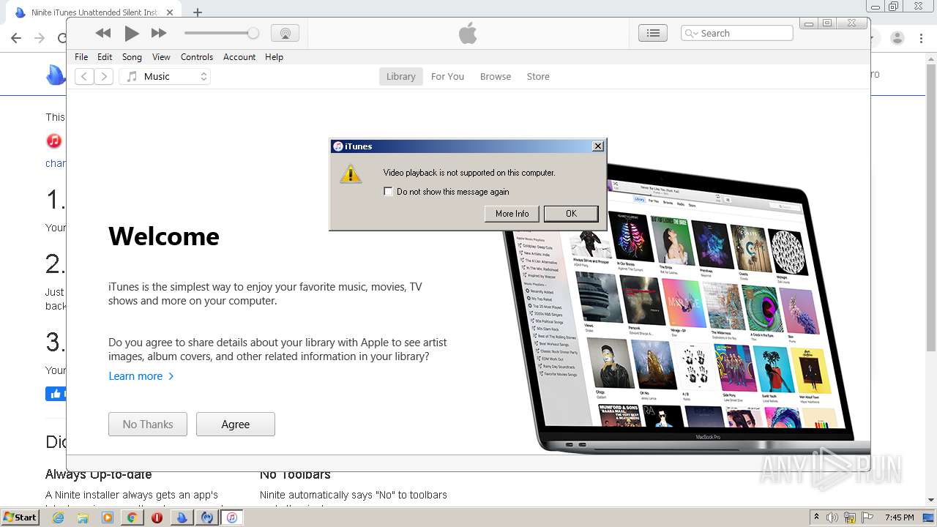Open the Help menu

pos(274,57)
